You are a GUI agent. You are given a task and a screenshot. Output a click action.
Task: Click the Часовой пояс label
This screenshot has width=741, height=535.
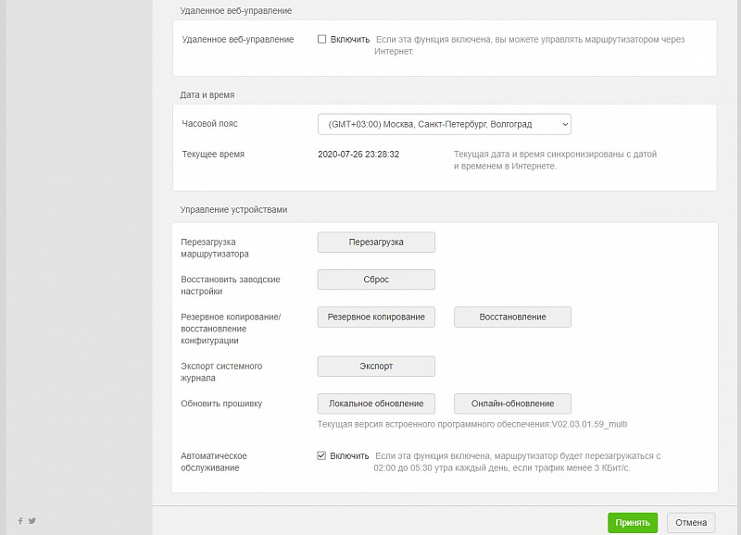click(210, 124)
